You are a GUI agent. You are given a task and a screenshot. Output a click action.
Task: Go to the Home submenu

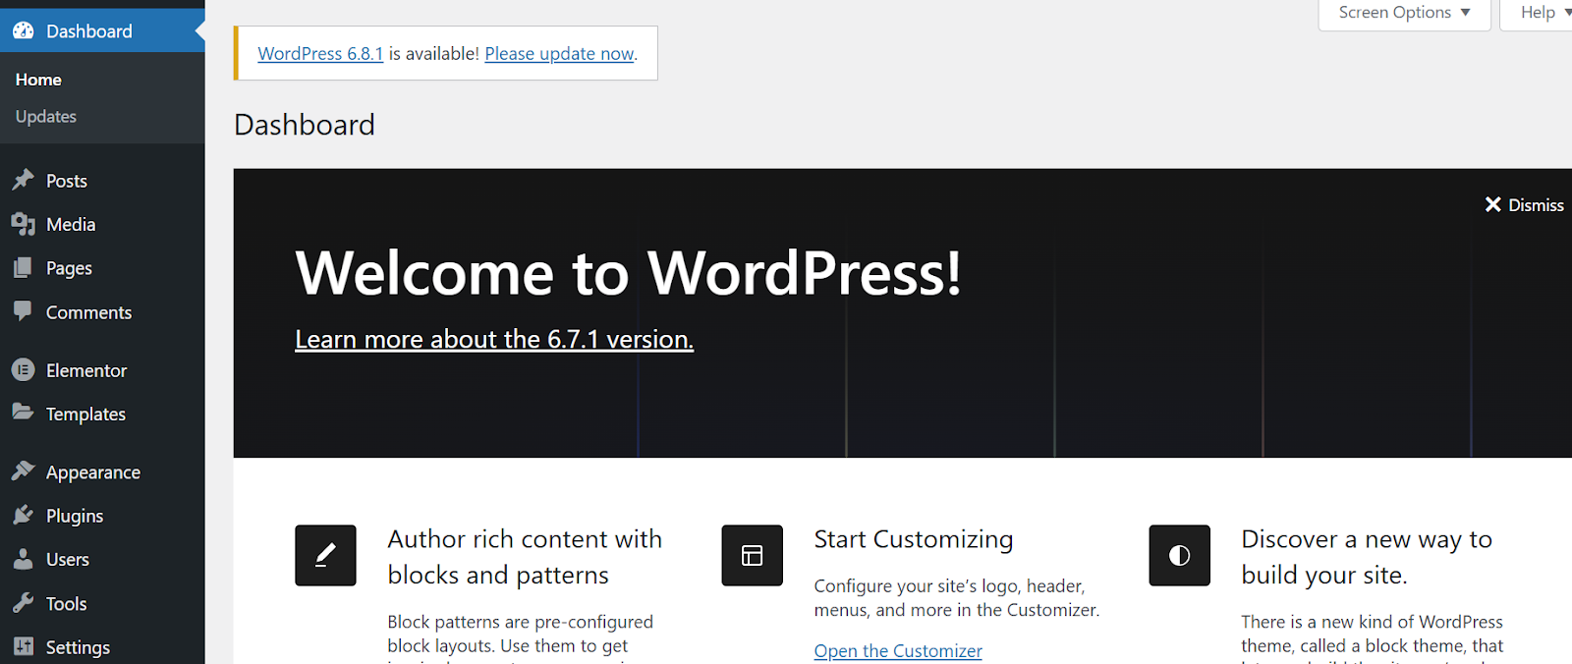[38, 80]
